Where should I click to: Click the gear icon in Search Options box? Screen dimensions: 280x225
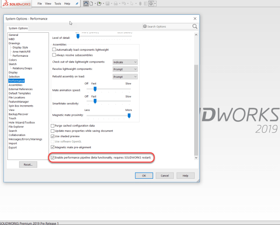[x=145, y=26]
